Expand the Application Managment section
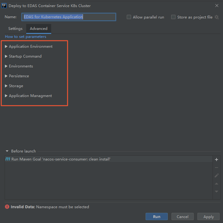 pyautogui.click(x=6, y=96)
